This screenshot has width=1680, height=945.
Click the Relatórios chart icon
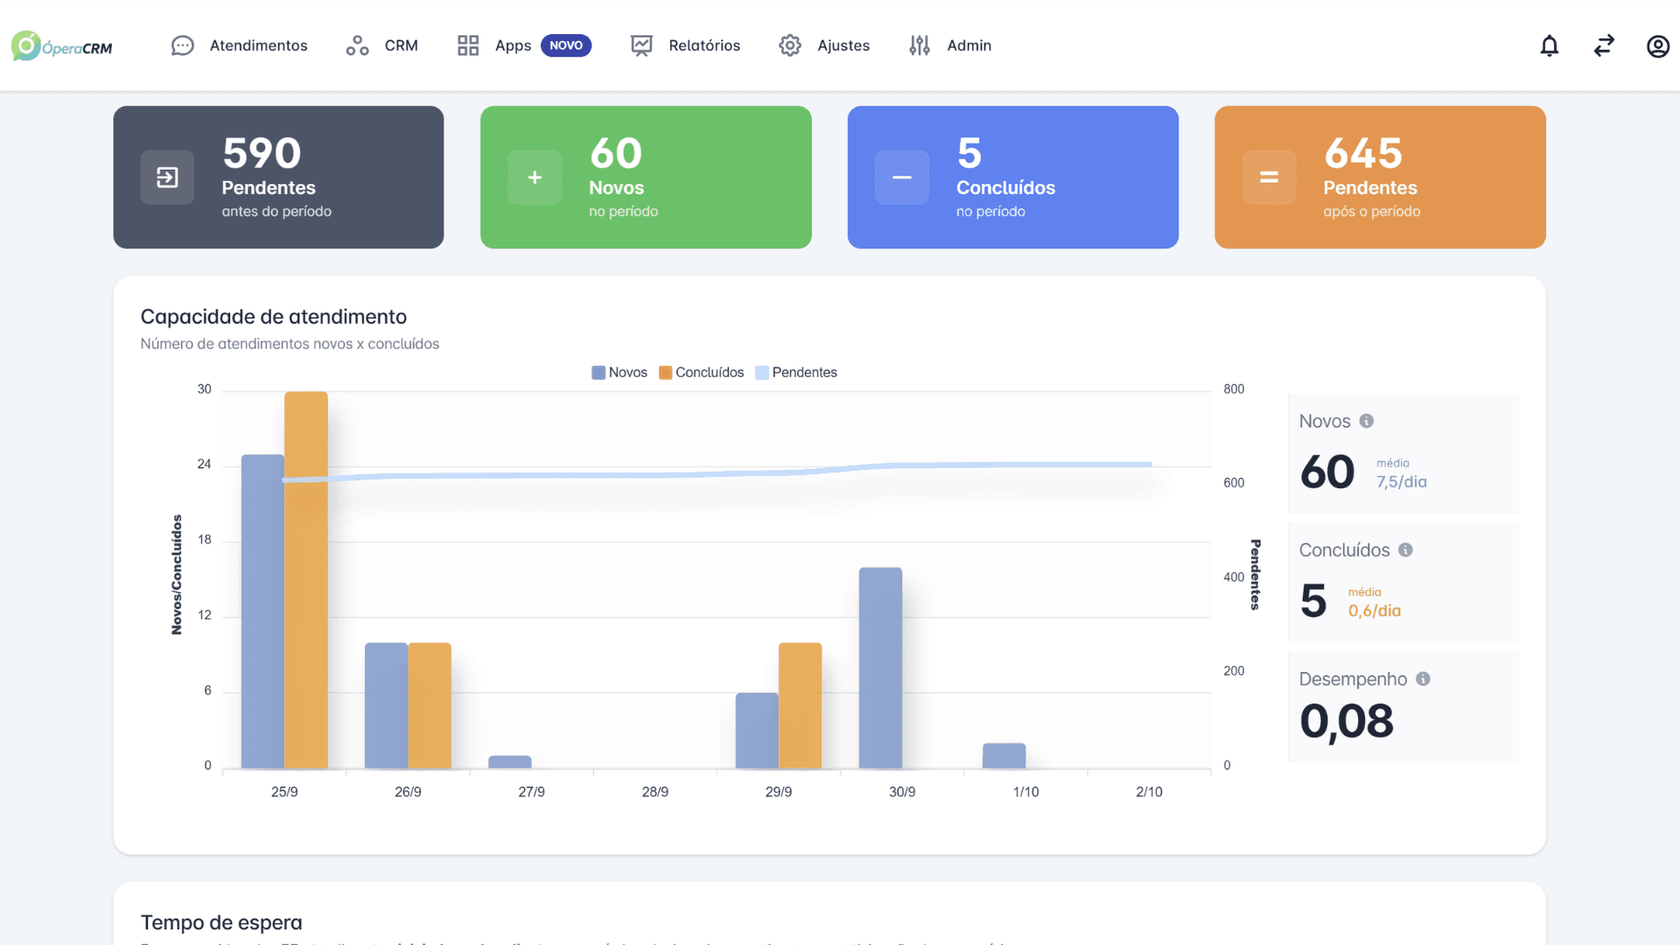pos(641,45)
